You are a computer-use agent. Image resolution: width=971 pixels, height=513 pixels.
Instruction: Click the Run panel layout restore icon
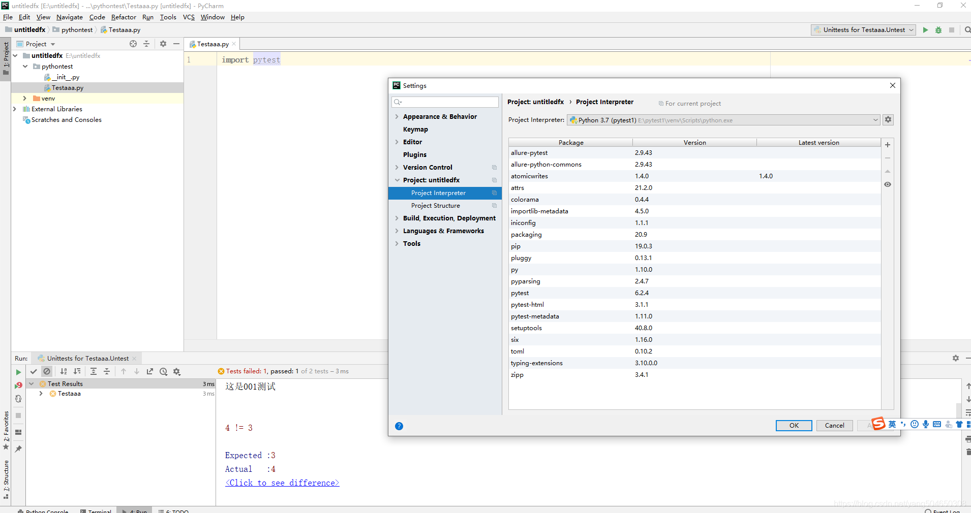[18, 432]
